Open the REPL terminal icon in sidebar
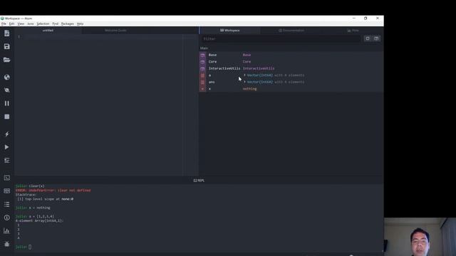Image resolution: width=456 pixels, height=256 pixels. click(x=6, y=178)
